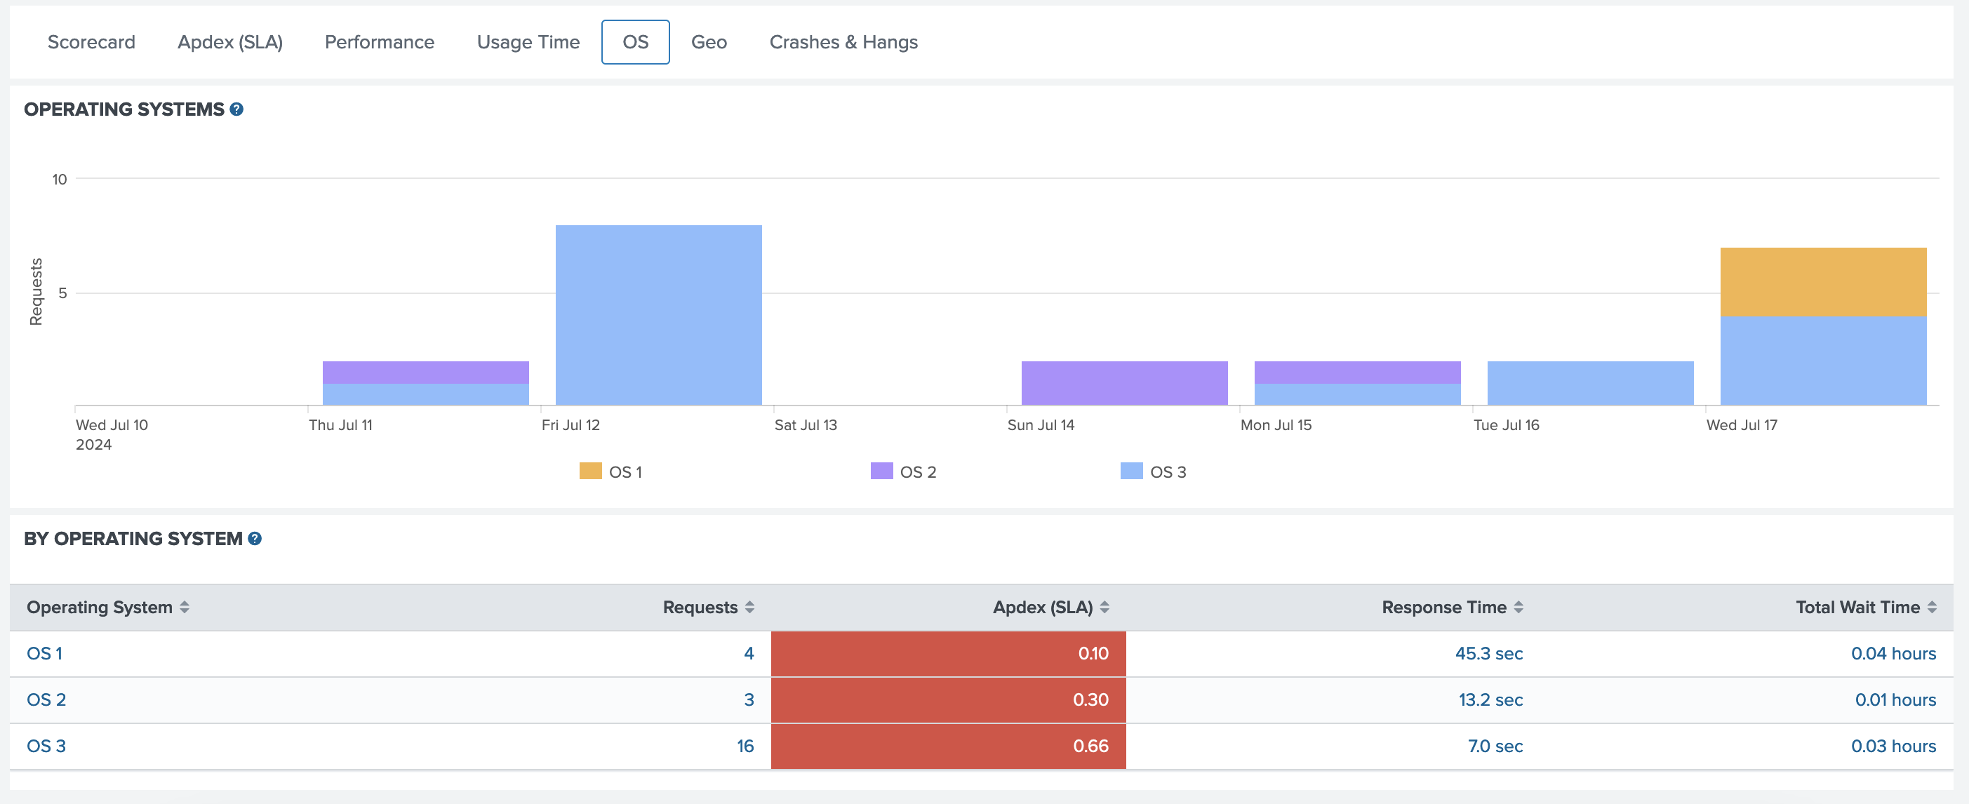Sort table by Apdex (SLA) column arrows
Viewport: 1969px width, 804px height.
pyautogui.click(x=1104, y=607)
